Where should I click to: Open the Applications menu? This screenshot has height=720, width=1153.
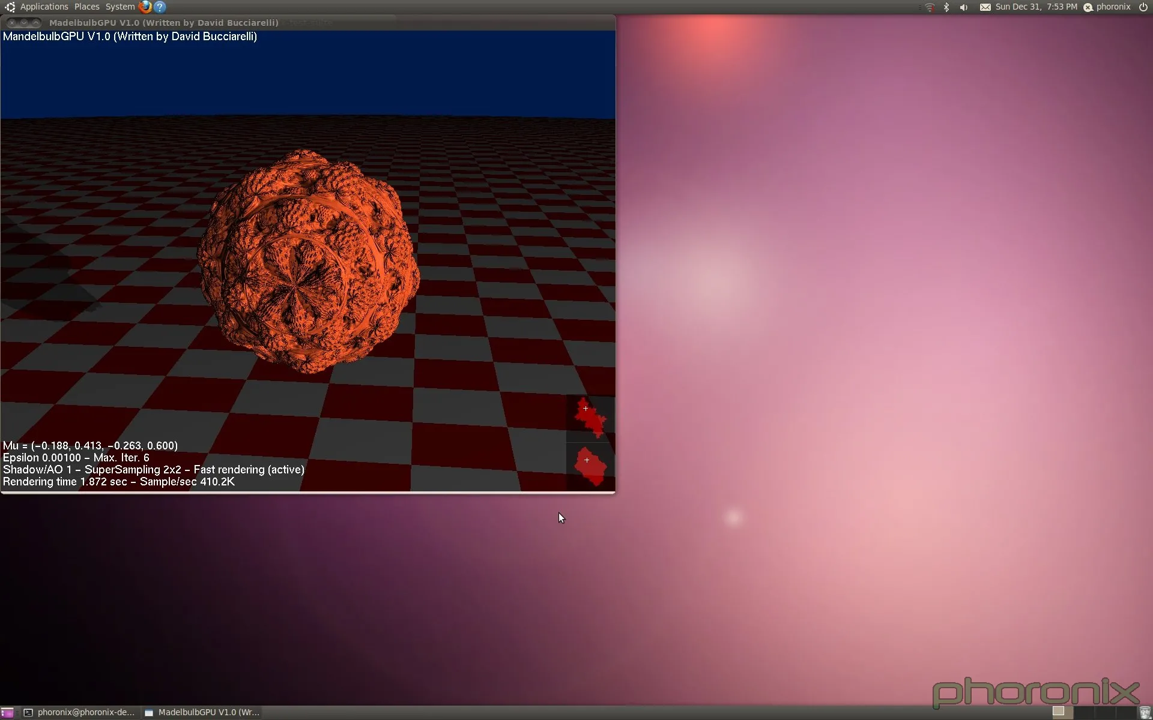pos(44,7)
